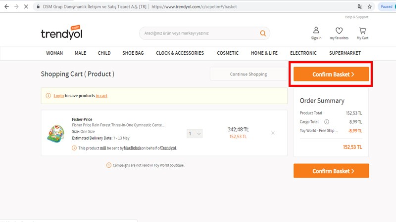The image size is (396, 222).
Task: Stop page loading with X button
Action: pyautogui.click(x=25, y=7)
